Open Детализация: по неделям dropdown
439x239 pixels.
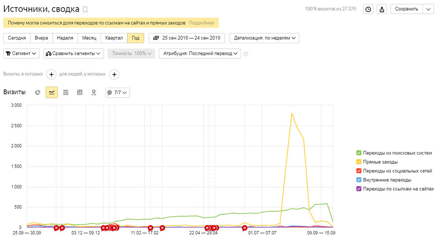264,38
